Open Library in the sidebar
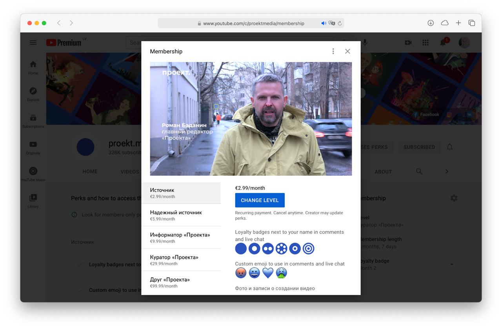502x329 pixels. 33,201
